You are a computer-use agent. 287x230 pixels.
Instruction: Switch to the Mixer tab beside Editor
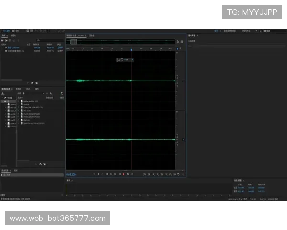[92, 35]
